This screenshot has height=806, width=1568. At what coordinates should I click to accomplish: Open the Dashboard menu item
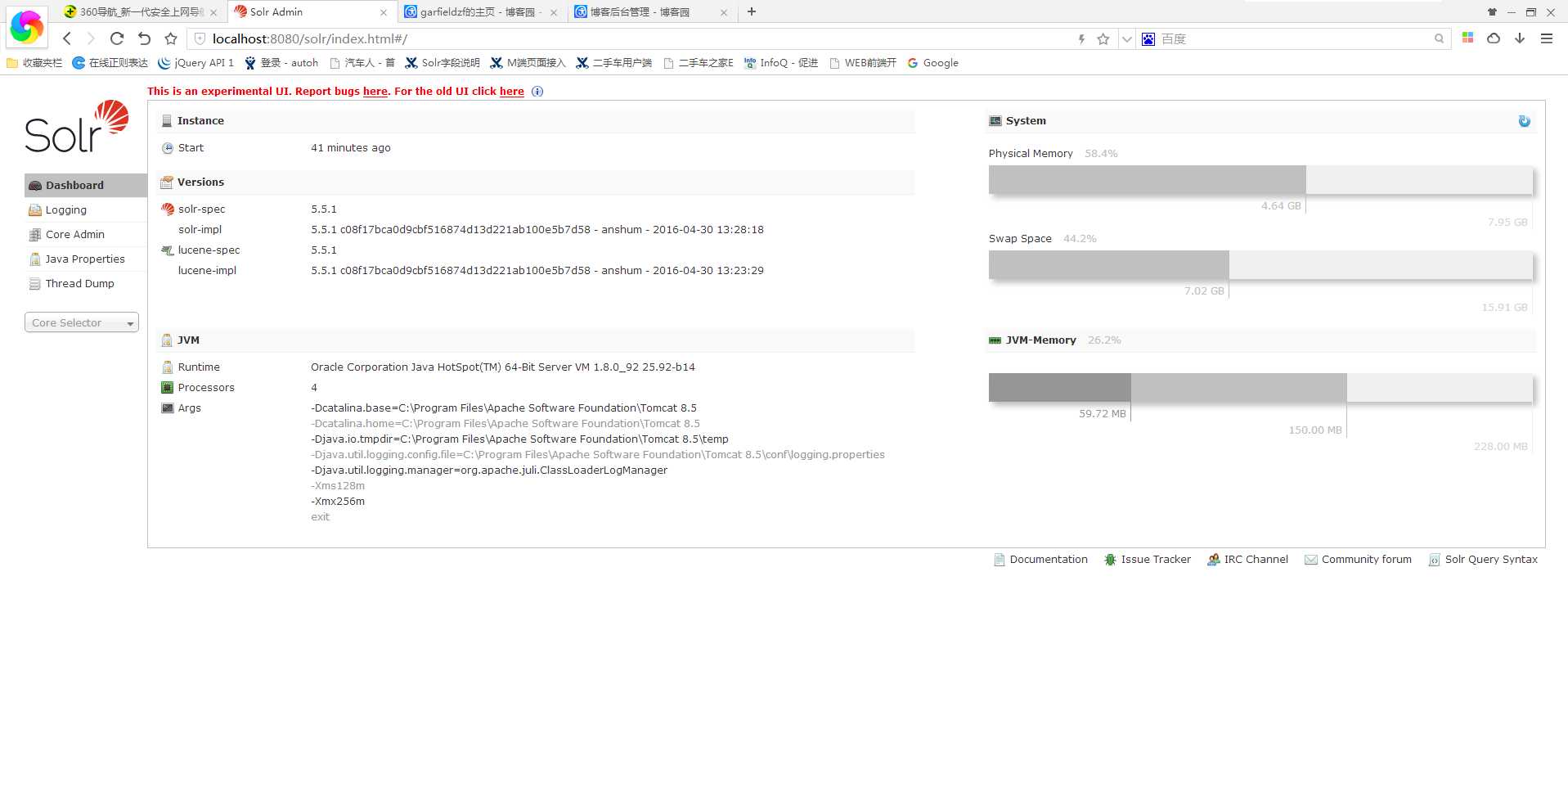coord(85,185)
